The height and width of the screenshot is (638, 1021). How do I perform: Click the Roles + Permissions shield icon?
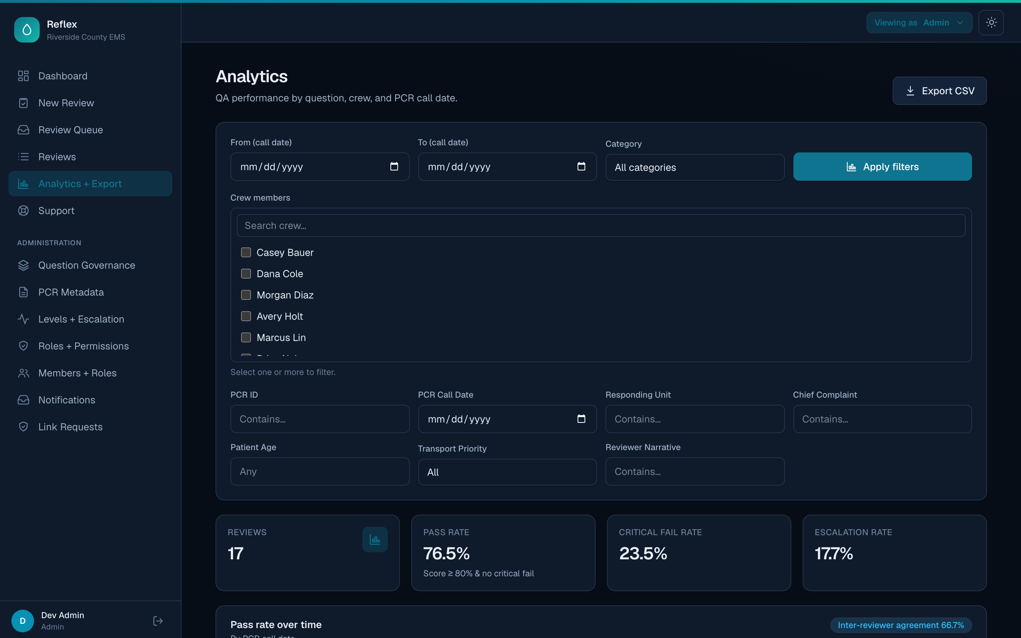(x=23, y=346)
